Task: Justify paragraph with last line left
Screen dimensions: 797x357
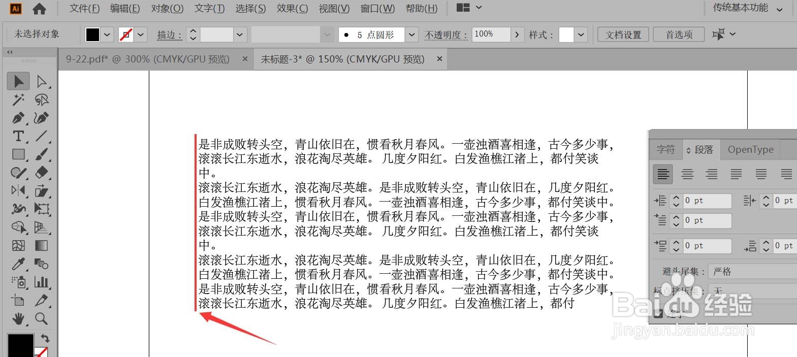Action: [736, 174]
